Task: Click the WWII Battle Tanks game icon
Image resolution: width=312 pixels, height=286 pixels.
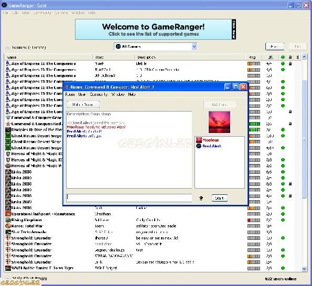Action: (x=8, y=268)
